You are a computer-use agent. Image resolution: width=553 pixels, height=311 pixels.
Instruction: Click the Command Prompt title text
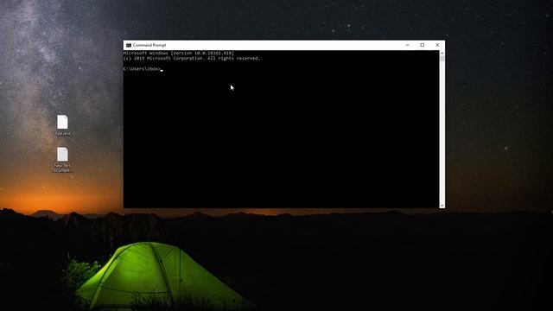149,45
